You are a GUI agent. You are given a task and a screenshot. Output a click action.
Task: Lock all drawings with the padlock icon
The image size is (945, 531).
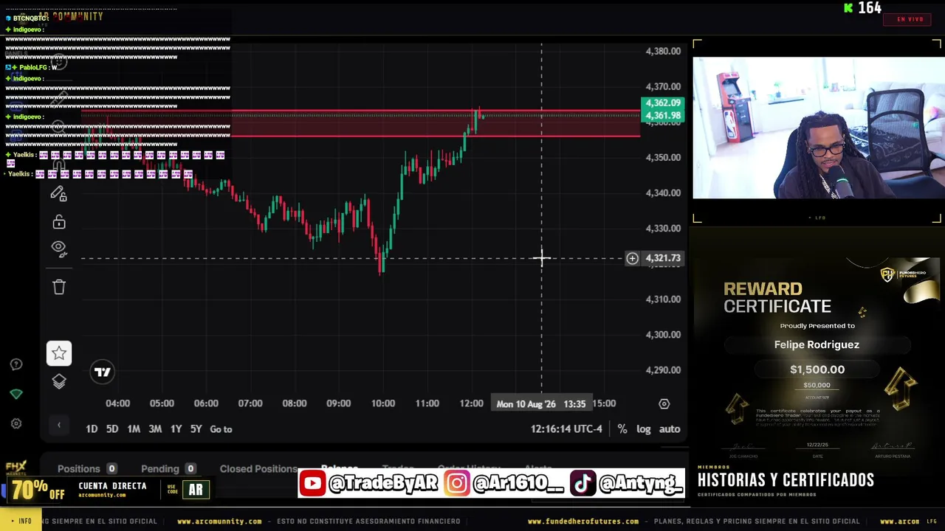point(59,221)
